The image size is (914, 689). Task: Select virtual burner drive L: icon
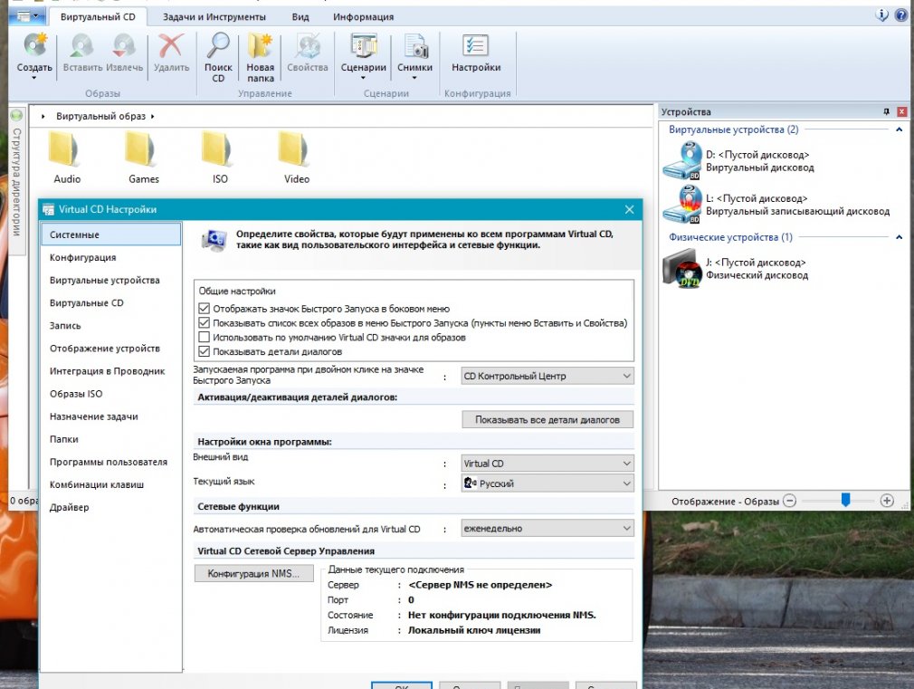click(682, 205)
